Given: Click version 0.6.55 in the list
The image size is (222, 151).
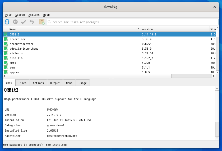Looking at the screenshot, I should coord(146,44).
